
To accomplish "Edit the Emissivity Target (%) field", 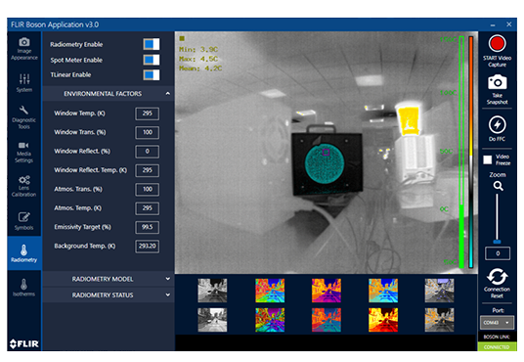I will 147,227.
